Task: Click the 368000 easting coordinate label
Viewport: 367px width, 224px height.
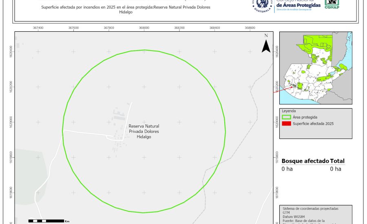Action: tap(144, 28)
